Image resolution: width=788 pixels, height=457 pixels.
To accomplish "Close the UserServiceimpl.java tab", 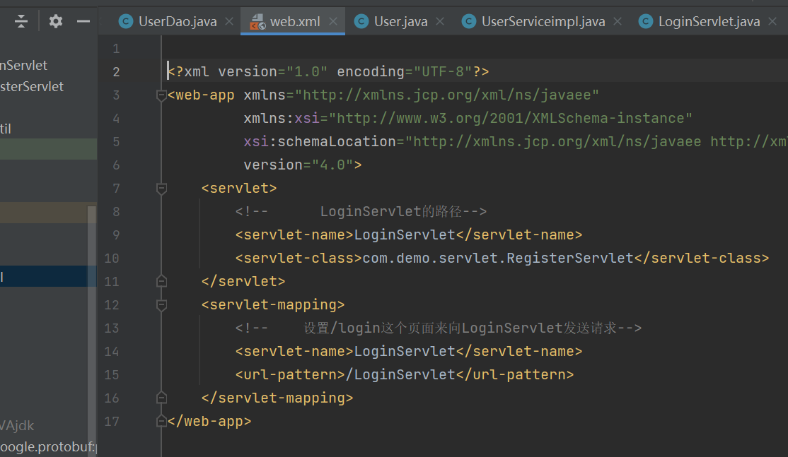I will tap(618, 22).
